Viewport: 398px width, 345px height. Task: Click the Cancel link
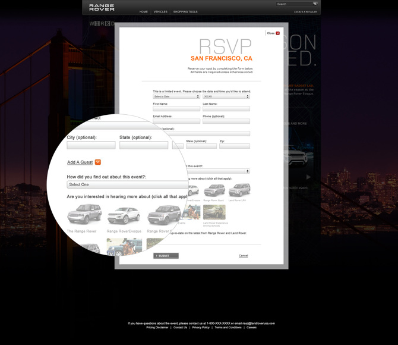(243, 256)
